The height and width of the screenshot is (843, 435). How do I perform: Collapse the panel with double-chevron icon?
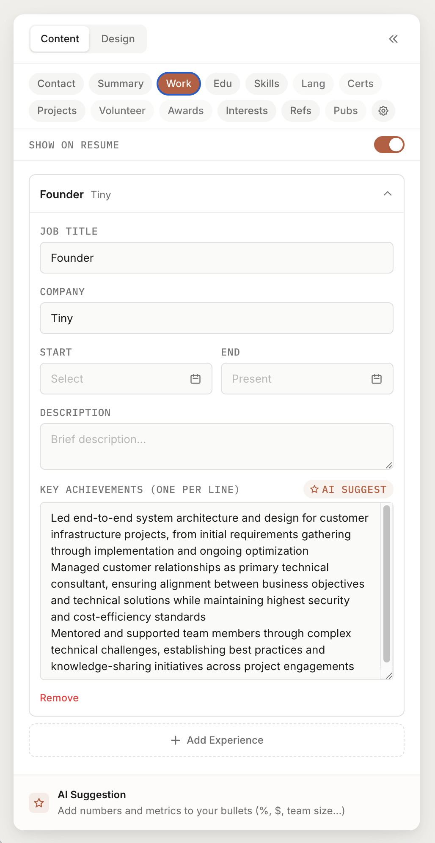pyautogui.click(x=393, y=39)
